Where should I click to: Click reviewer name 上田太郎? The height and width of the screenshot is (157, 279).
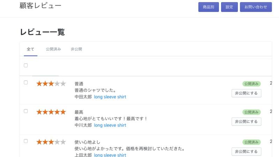click(x=83, y=155)
